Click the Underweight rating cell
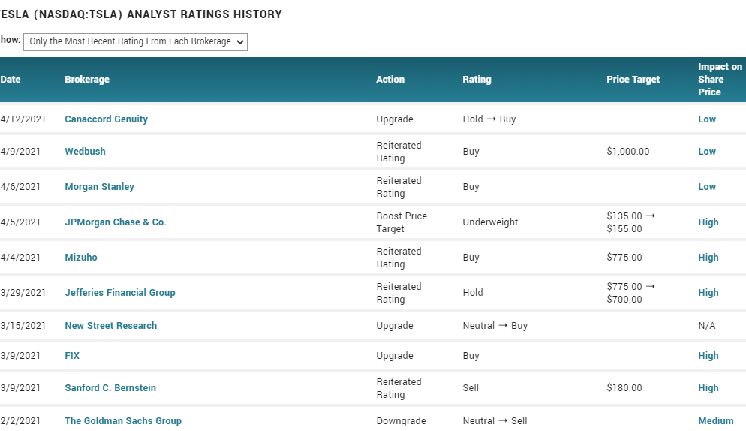This screenshot has width=746, height=431. click(490, 222)
